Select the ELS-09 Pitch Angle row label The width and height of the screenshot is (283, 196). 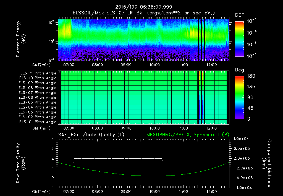(x=38, y=83)
